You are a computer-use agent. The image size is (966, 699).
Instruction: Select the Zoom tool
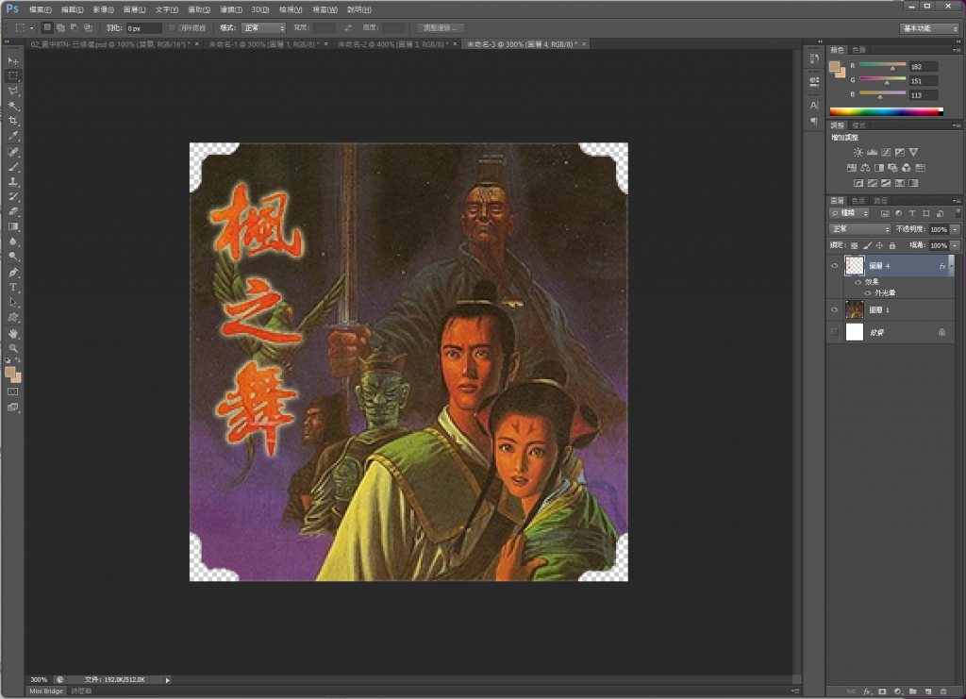point(13,348)
